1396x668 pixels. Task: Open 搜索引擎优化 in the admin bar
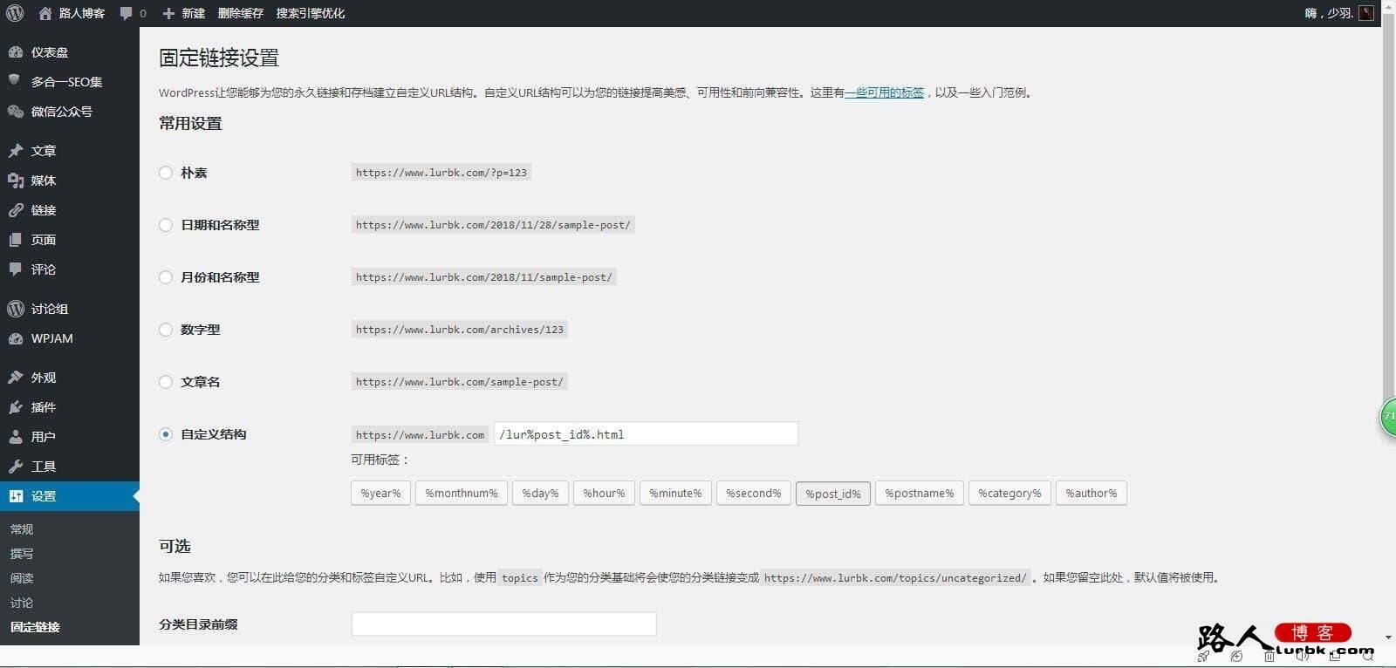(x=311, y=13)
